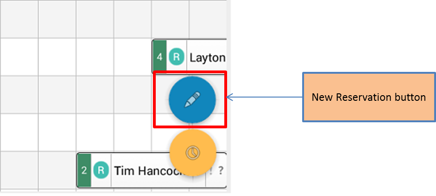Click the blue pencil New Reservation button
Screen dimensions: 436x196
coord(192,99)
